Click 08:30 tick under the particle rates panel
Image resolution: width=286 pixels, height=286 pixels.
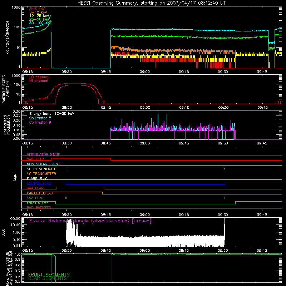pyautogui.click(x=67, y=108)
